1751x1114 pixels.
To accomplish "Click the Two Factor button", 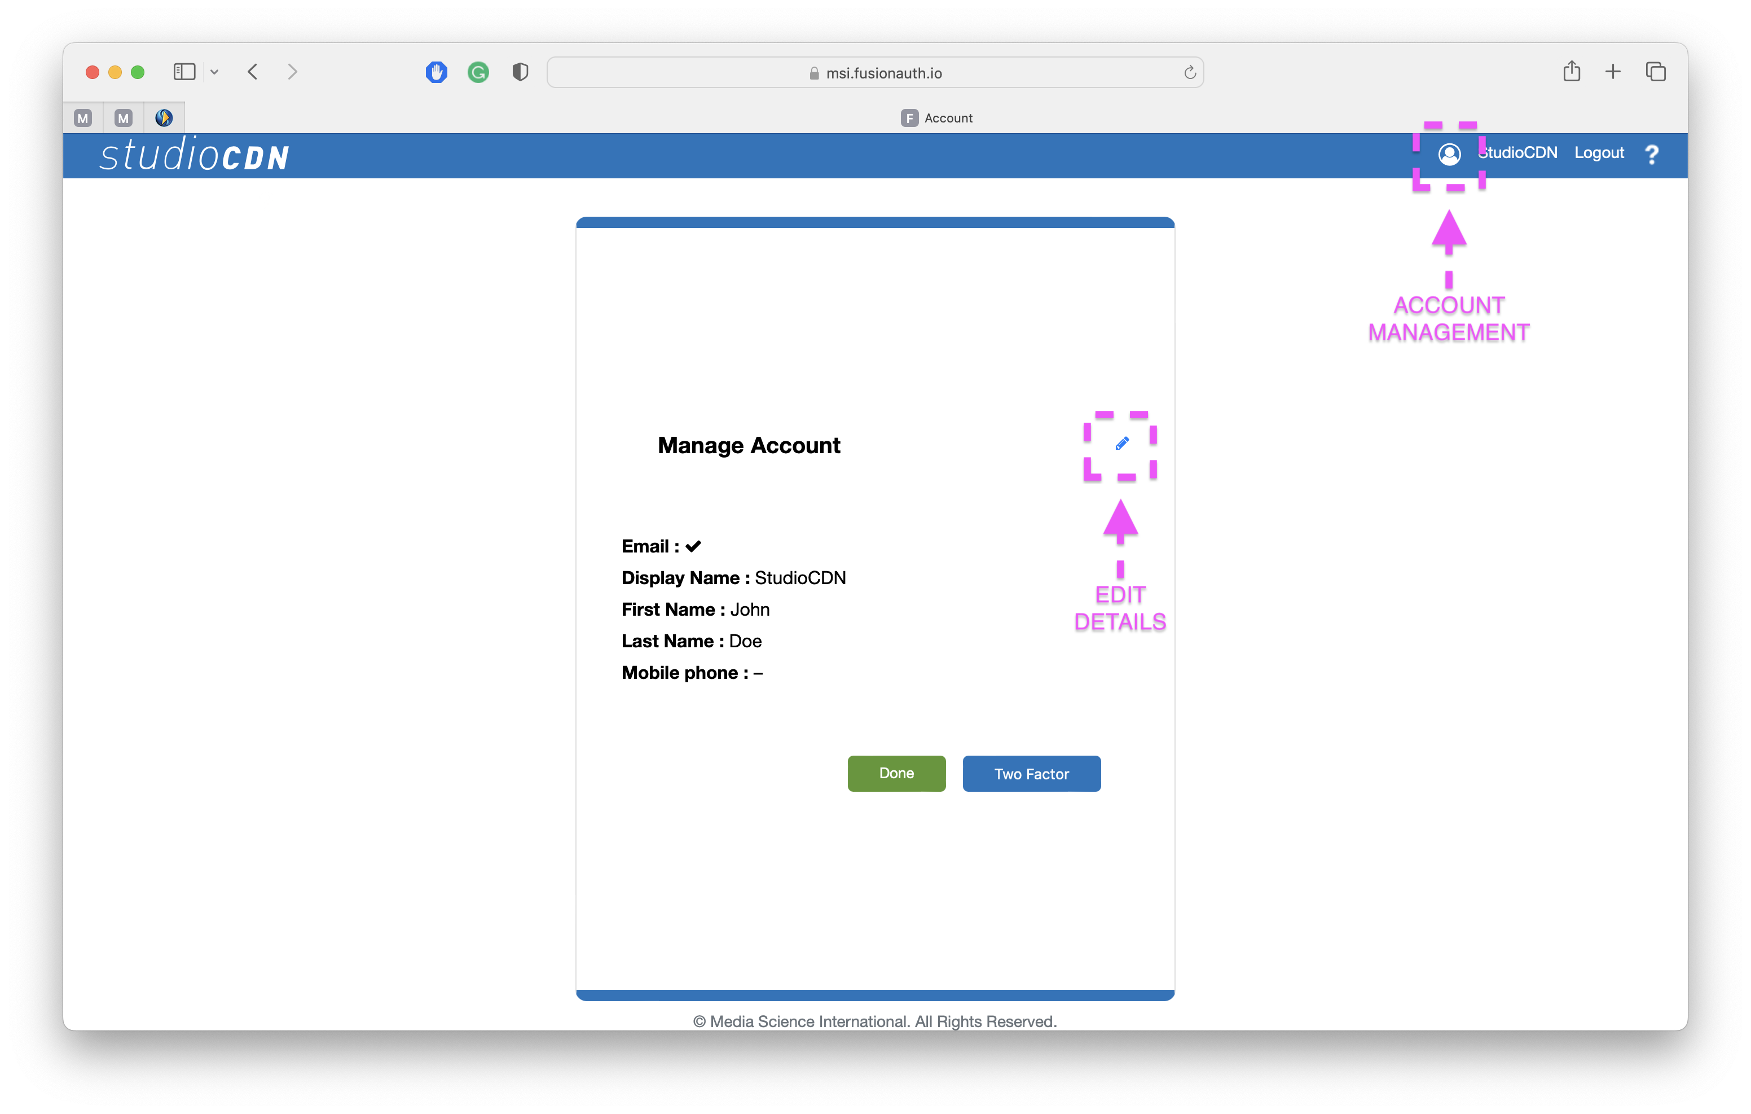I will [x=1031, y=774].
